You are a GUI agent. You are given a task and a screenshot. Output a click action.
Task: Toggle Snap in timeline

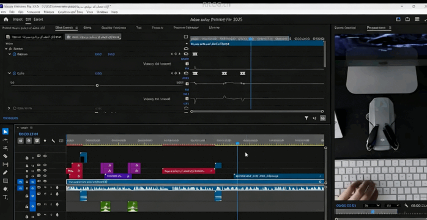point(29,141)
